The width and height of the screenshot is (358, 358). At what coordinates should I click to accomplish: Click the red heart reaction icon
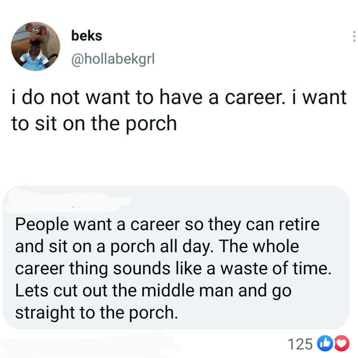tap(341, 343)
